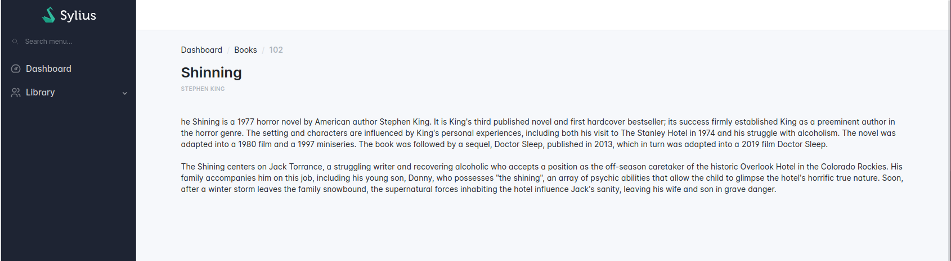Open the Books breadcrumb link
The image size is (951, 261).
coord(245,50)
